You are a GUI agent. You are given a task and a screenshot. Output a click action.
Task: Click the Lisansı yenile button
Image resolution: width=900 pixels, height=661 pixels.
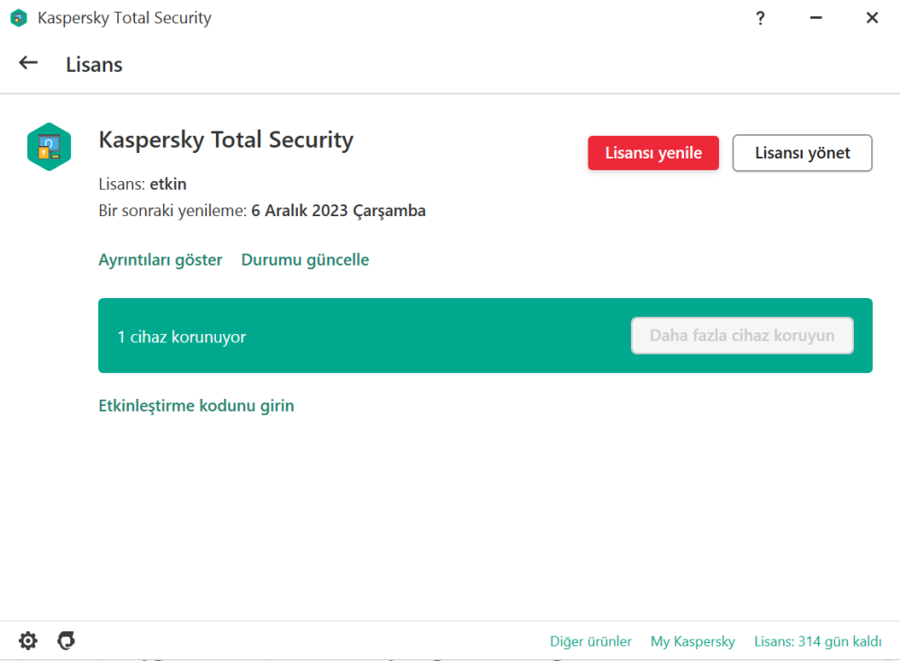click(653, 152)
